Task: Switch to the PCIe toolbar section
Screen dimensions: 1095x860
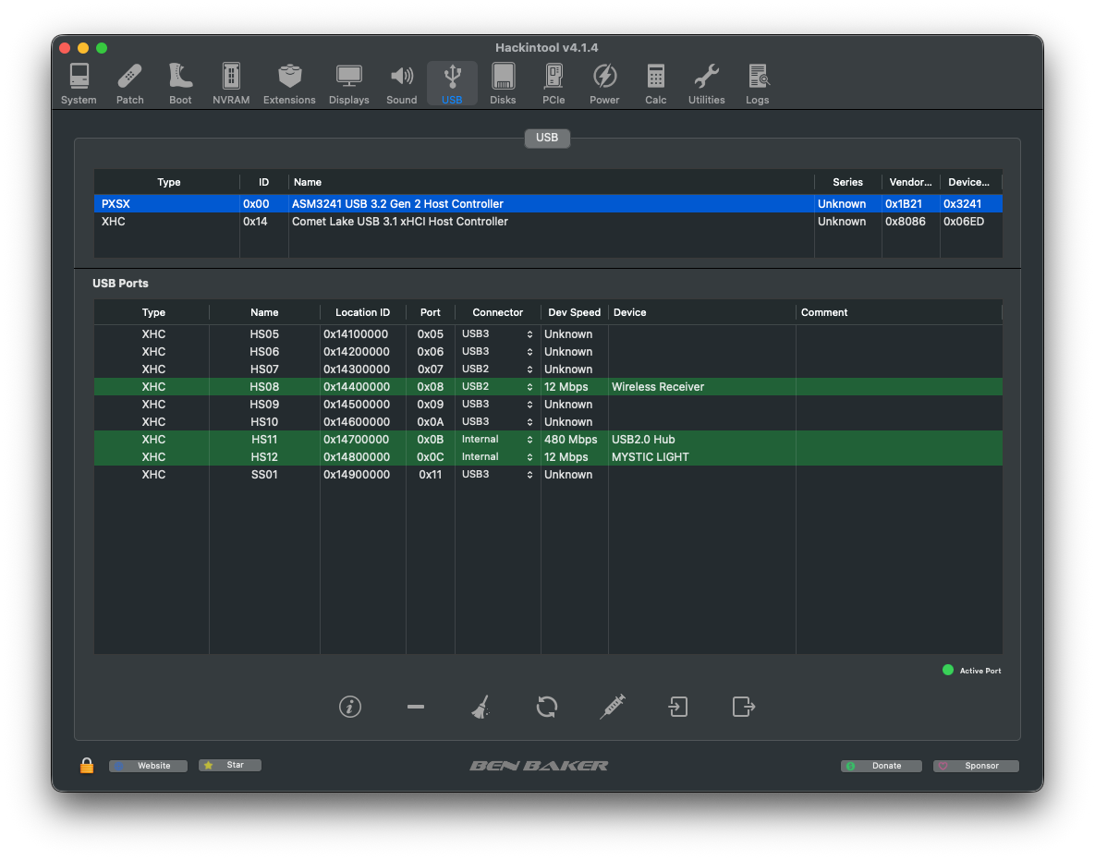Action: pyautogui.click(x=554, y=84)
